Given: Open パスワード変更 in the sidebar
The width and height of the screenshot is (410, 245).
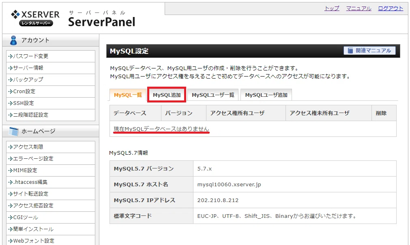Looking at the screenshot, I should 51,56.
